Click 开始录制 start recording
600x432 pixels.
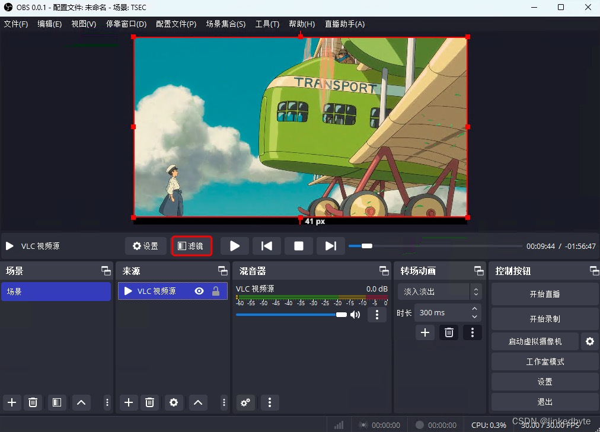544,319
